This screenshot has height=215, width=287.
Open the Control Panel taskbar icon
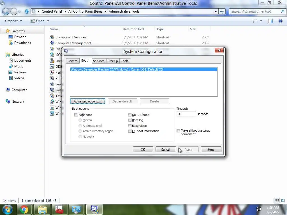pyautogui.click(x=76, y=209)
